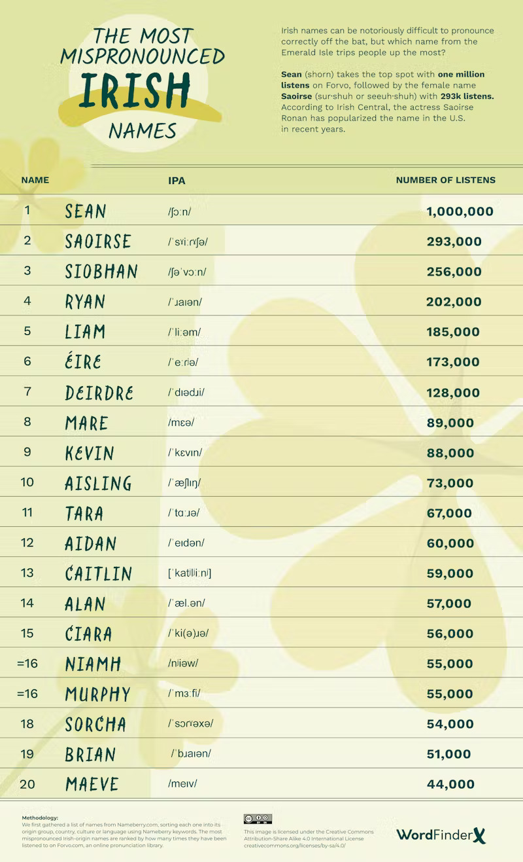Select the name SAOIRSE
523x862 pixels.
point(98,242)
